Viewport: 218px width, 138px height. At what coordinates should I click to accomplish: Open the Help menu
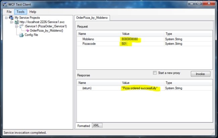33,12
